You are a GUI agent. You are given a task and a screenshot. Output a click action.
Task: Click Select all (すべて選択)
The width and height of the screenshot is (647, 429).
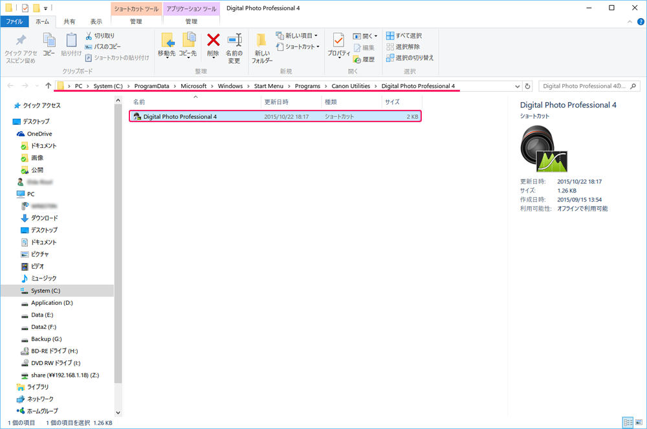pos(404,36)
